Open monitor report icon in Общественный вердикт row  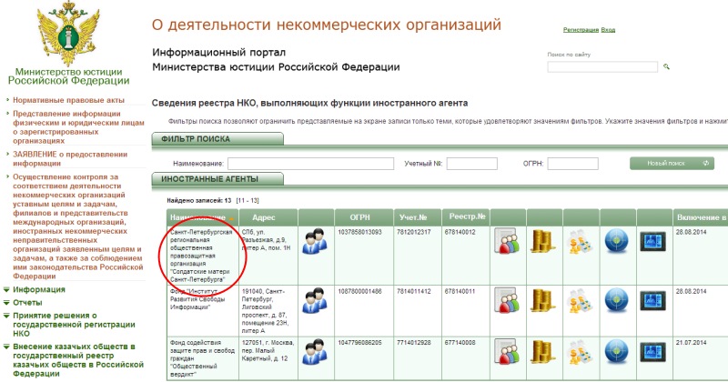(652, 352)
